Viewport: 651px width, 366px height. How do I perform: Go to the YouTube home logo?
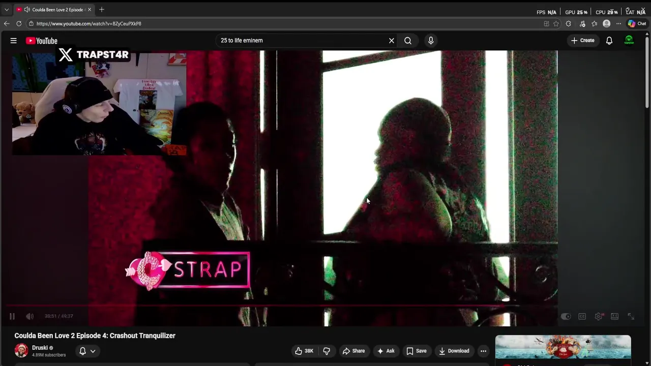click(x=42, y=41)
